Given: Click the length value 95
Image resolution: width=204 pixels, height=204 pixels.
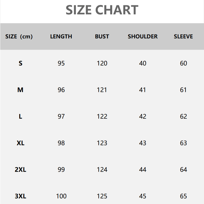Looking at the screenshot, I should 61,63.
